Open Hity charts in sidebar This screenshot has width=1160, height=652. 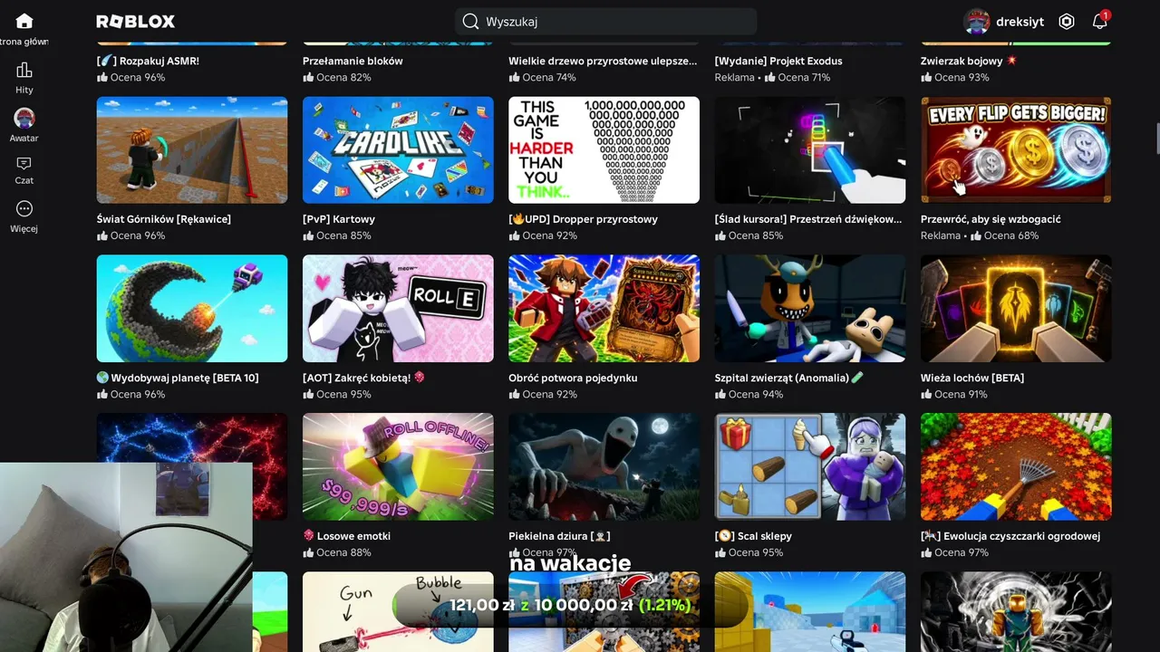[x=24, y=78]
